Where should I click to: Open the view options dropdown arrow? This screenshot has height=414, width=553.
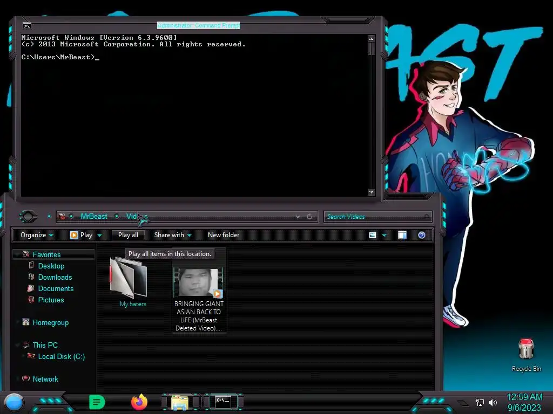[384, 235]
